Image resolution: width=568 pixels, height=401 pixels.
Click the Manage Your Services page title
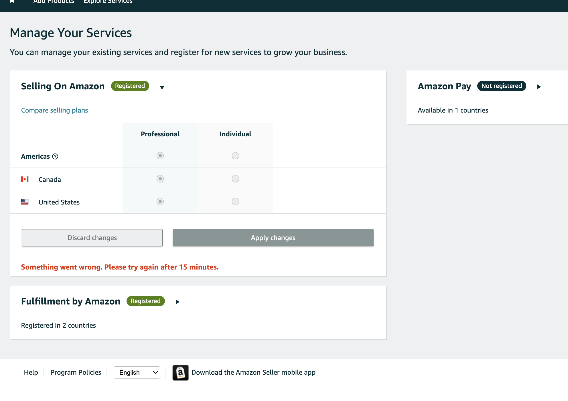pos(71,33)
